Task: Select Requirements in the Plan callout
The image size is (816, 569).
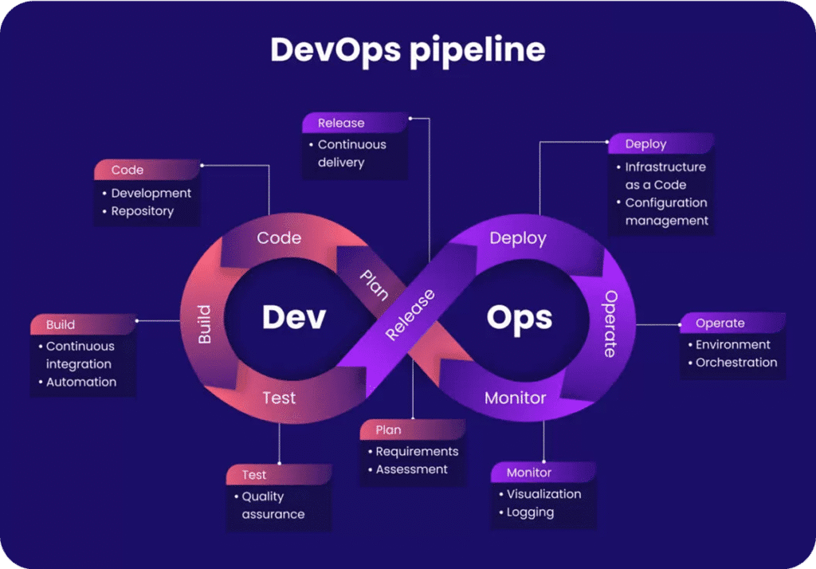Action: 417,452
